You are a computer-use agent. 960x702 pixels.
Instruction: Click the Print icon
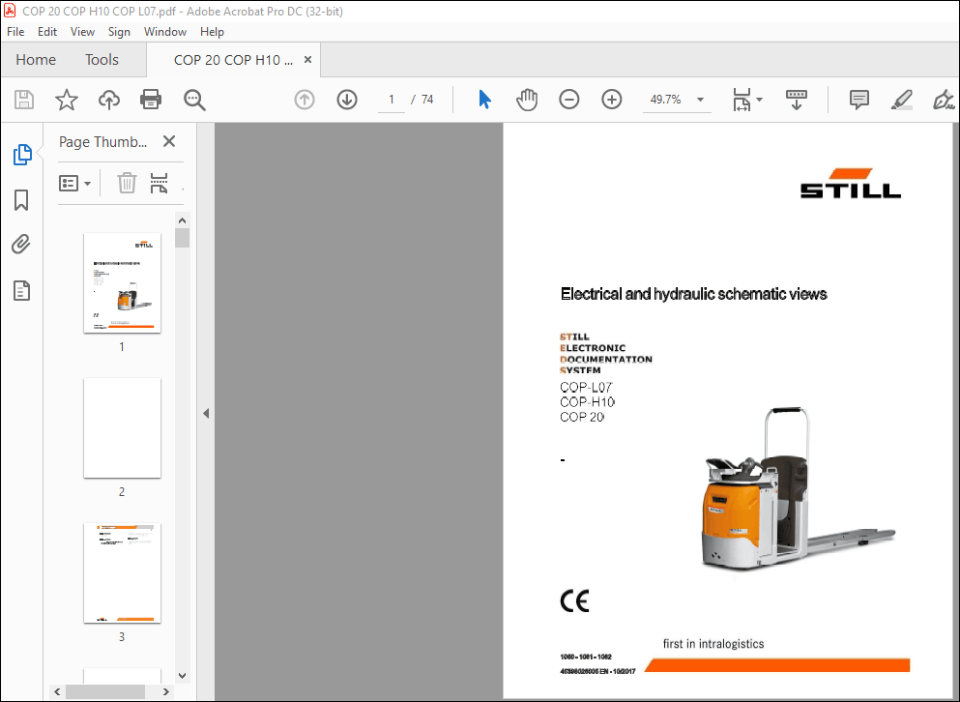pos(151,99)
